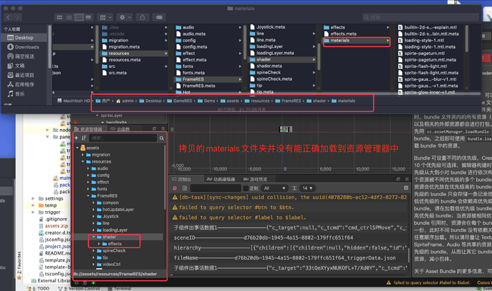Go forward in Finder navigation
The height and width of the screenshot is (291, 492).
[x=18, y=17]
